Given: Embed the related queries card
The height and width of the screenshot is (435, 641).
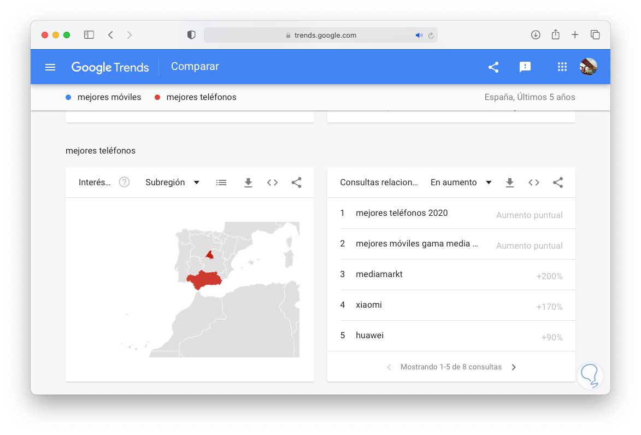Looking at the screenshot, I should 534,183.
